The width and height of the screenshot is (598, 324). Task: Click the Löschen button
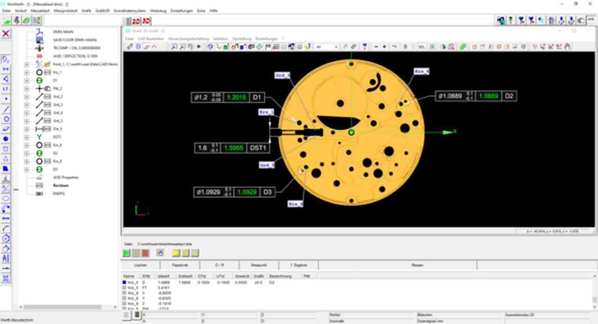[141, 265]
